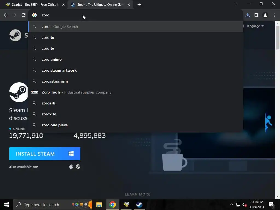Viewport: 280px width, 210px height.
Task: Click the forward navigation arrow
Action: [x=15, y=15]
